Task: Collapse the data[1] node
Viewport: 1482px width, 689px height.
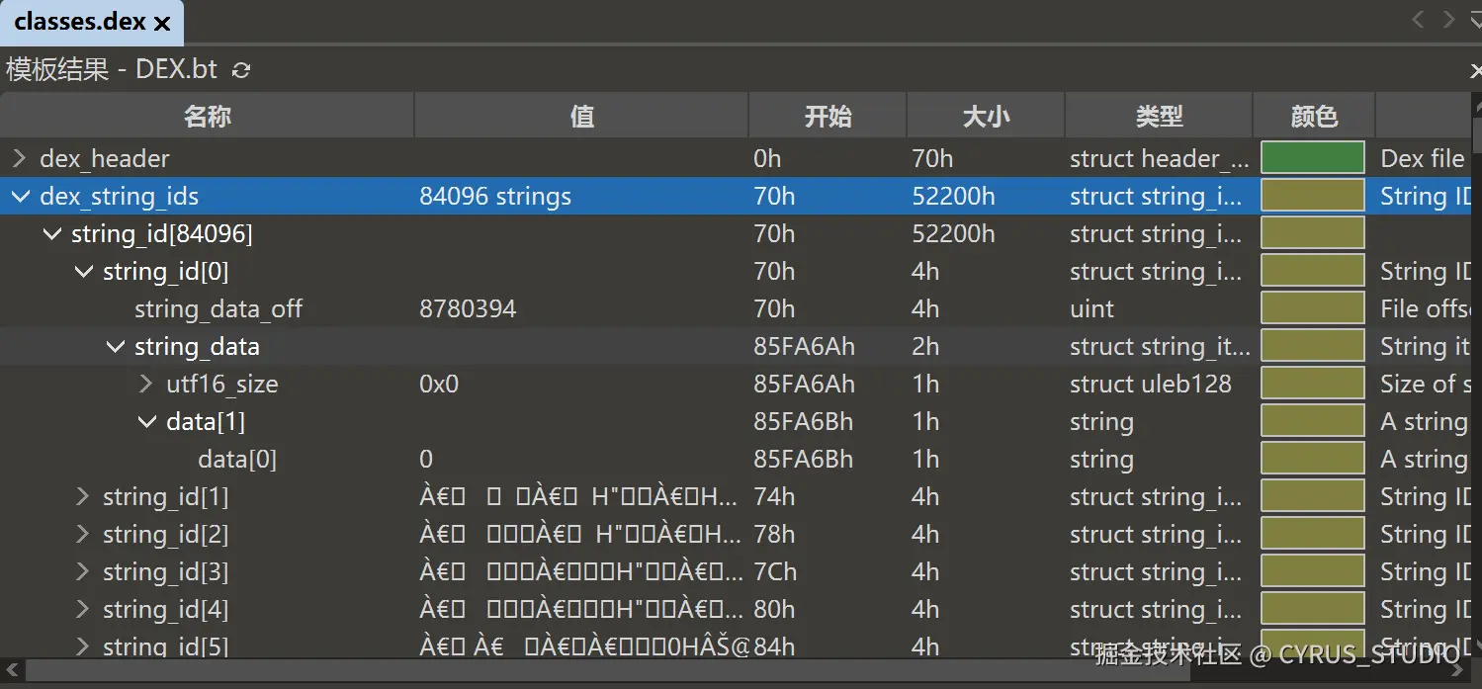Action: click(x=146, y=421)
